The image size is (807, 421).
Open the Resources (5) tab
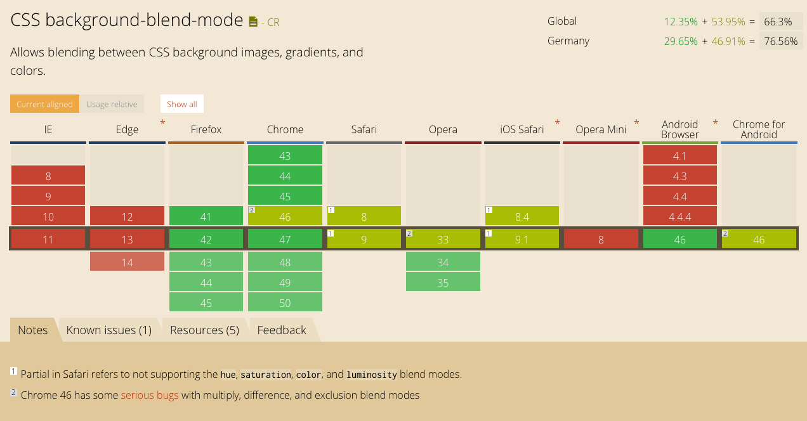204,330
